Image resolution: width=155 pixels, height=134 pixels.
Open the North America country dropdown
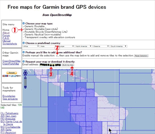(x=84, y=46)
